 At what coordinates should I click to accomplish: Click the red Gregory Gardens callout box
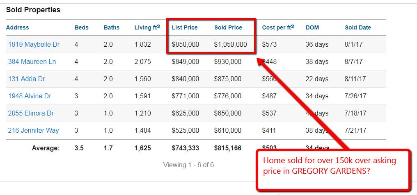(x=333, y=170)
